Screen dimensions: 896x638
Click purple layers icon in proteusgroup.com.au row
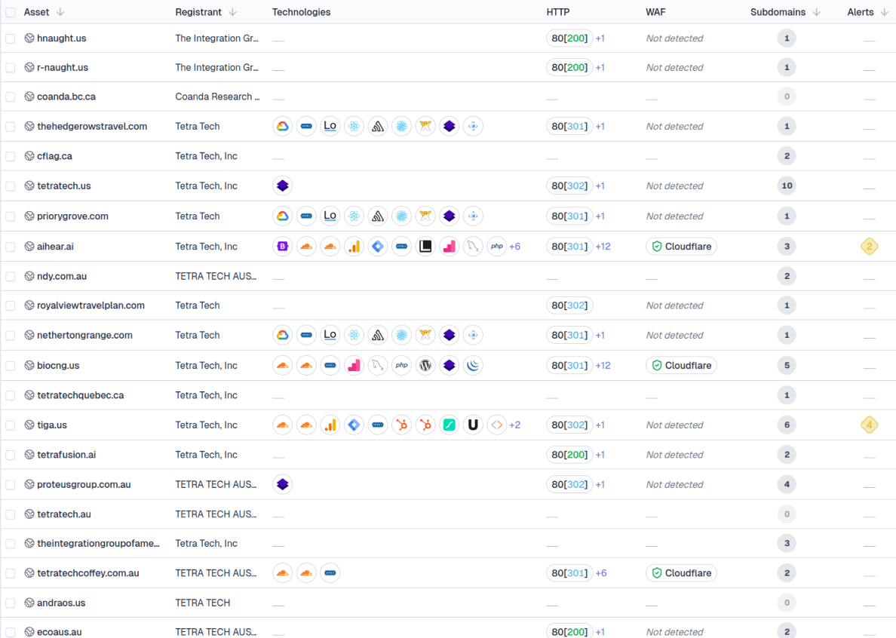[x=282, y=484]
